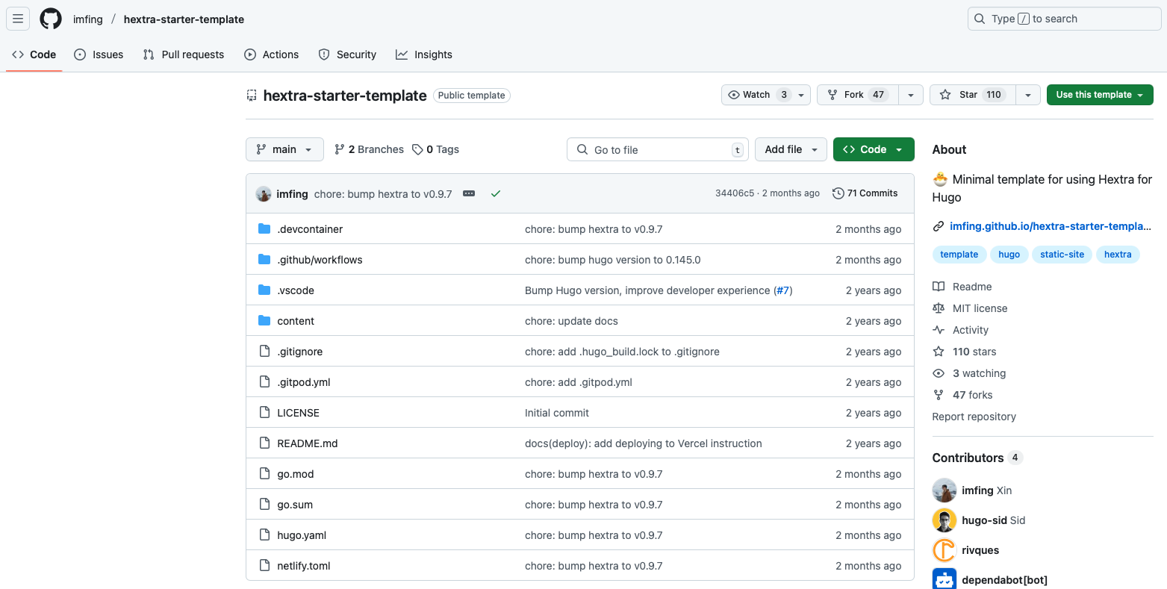Viewport: 1167px width, 589px height.
Task: View 47 forks in About
Action: (x=963, y=395)
